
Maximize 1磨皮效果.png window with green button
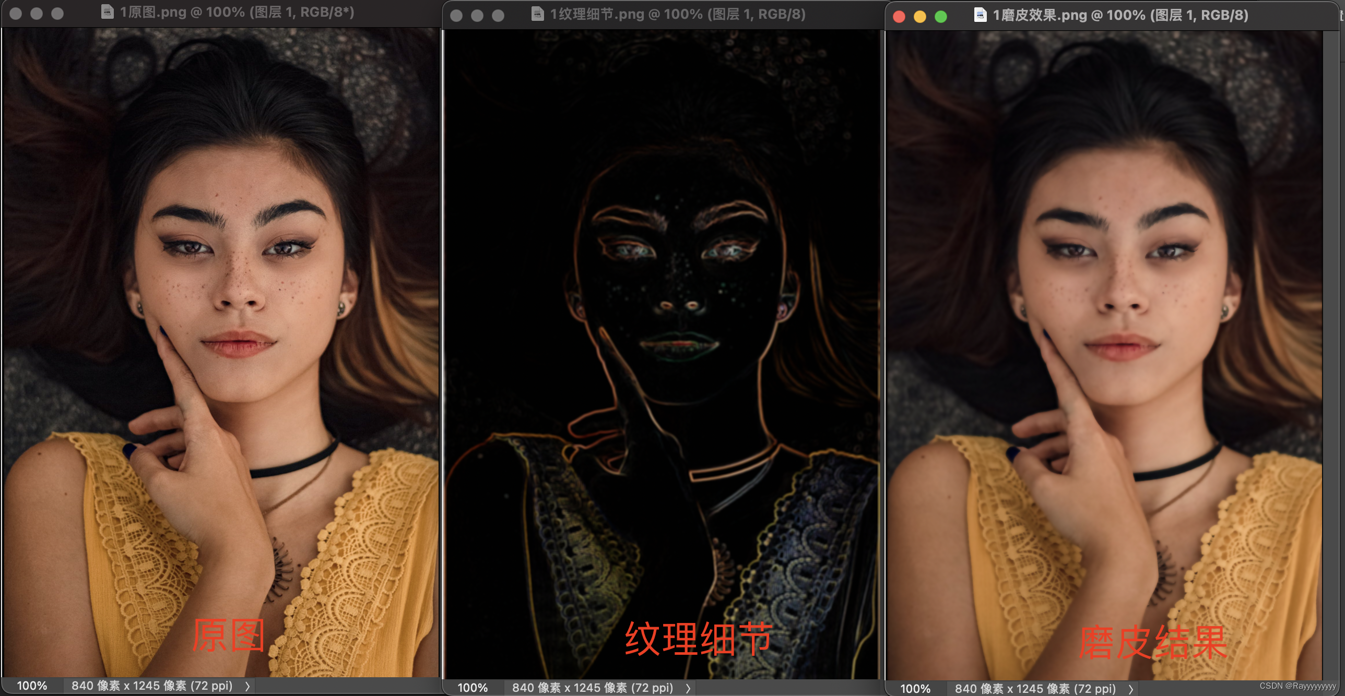pyautogui.click(x=941, y=16)
